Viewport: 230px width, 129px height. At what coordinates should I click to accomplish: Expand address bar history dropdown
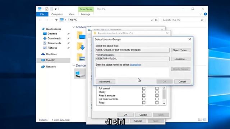coord(152,20)
